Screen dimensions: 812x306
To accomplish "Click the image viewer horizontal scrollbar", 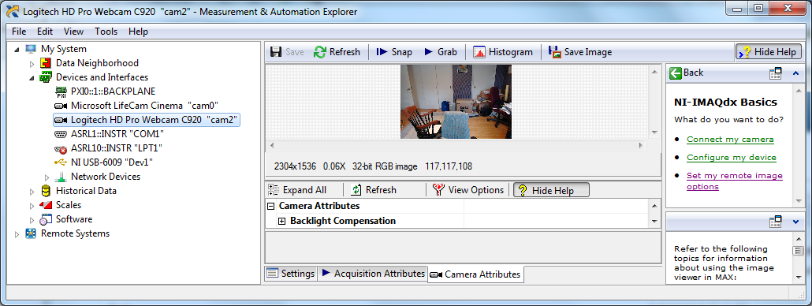I will 456,145.
